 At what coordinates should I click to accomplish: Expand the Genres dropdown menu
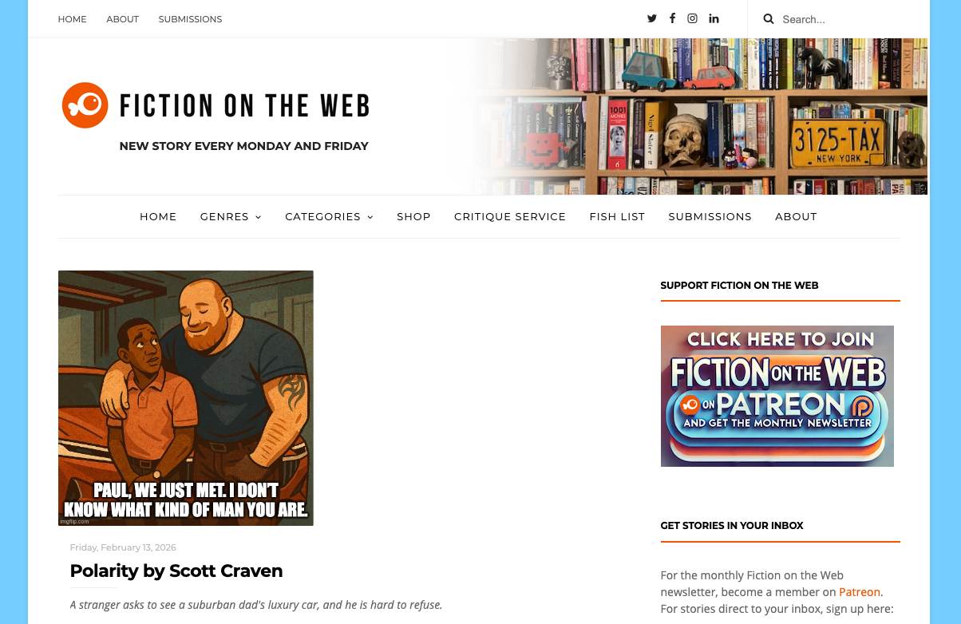tap(231, 216)
